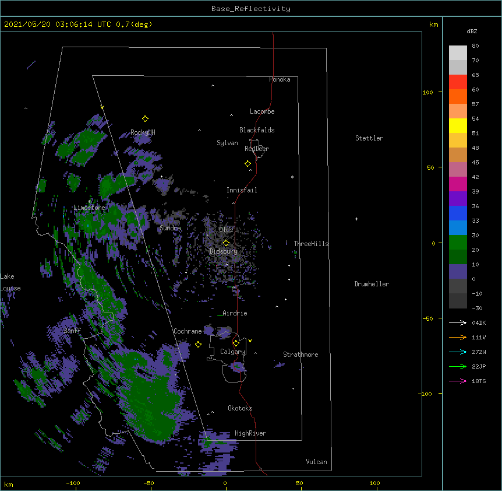This screenshot has width=502, height=491.
Task: Click the green 22JP arrow legend
Action: (458, 366)
